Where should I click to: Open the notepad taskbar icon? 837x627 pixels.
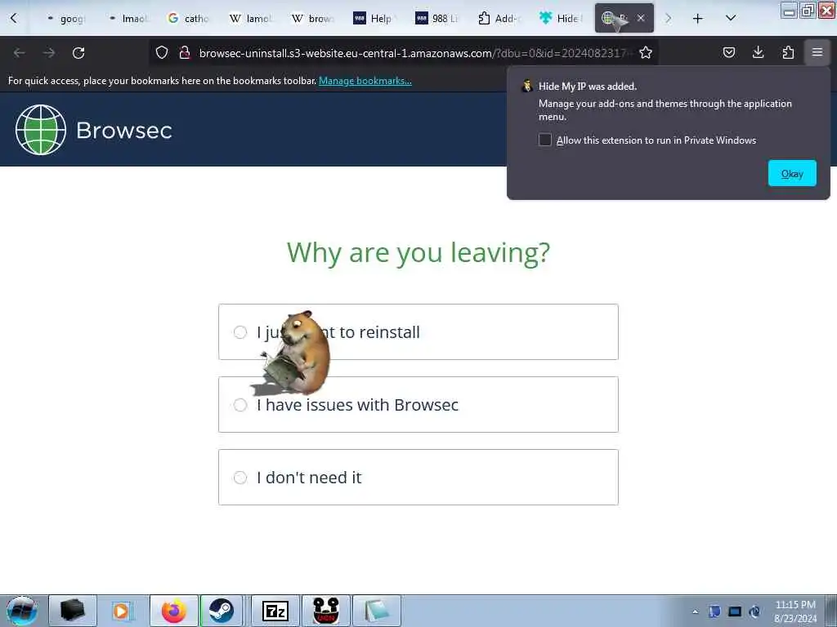(376, 611)
